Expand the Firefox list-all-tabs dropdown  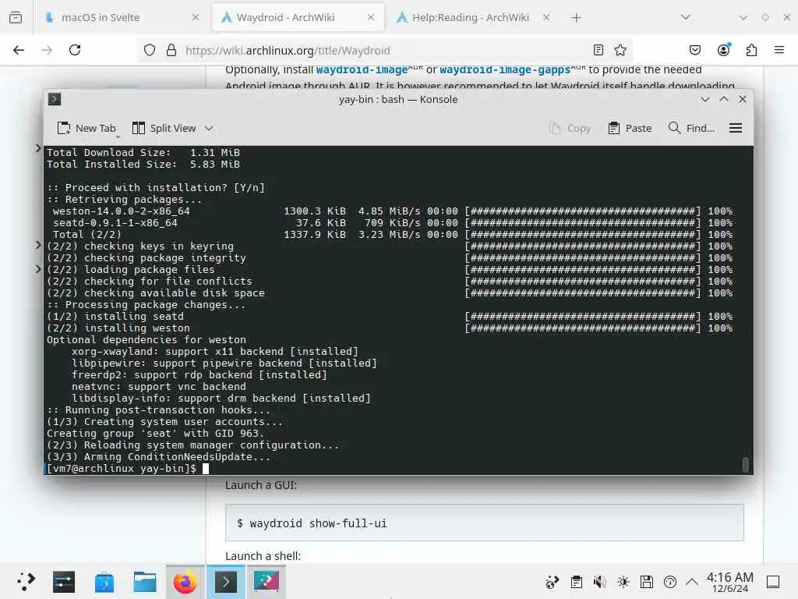(x=686, y=17)
